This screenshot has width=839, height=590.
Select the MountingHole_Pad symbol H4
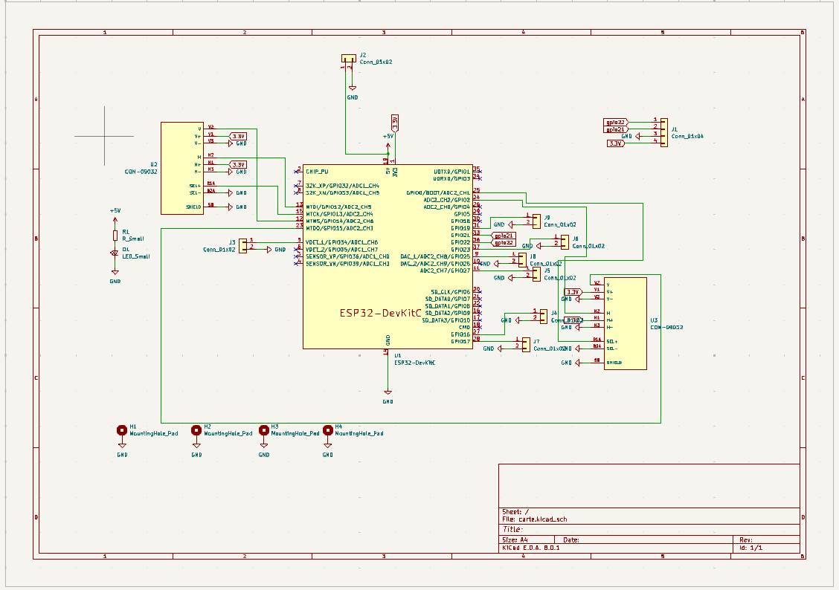[327, 429]
